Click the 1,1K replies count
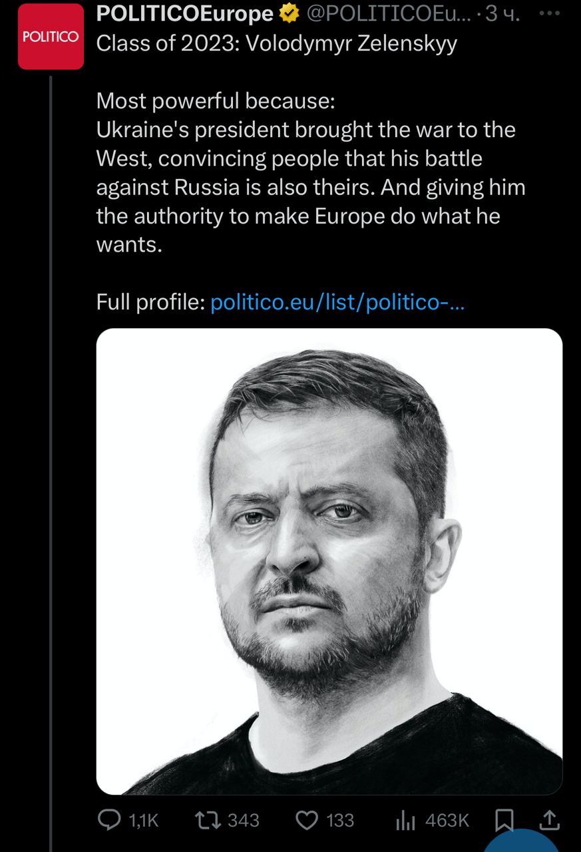Viewport: 581px width, 852px height. (143, 820)
